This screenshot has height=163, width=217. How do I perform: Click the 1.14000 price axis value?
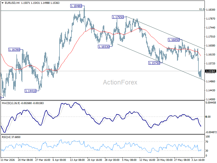(211, 99)
